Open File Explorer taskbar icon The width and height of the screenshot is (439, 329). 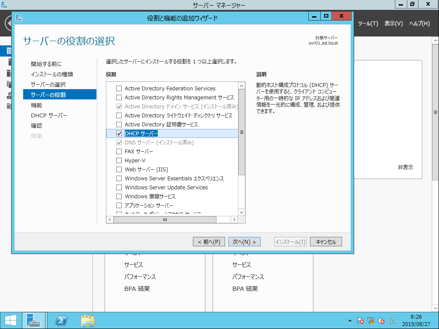[87, 320]
